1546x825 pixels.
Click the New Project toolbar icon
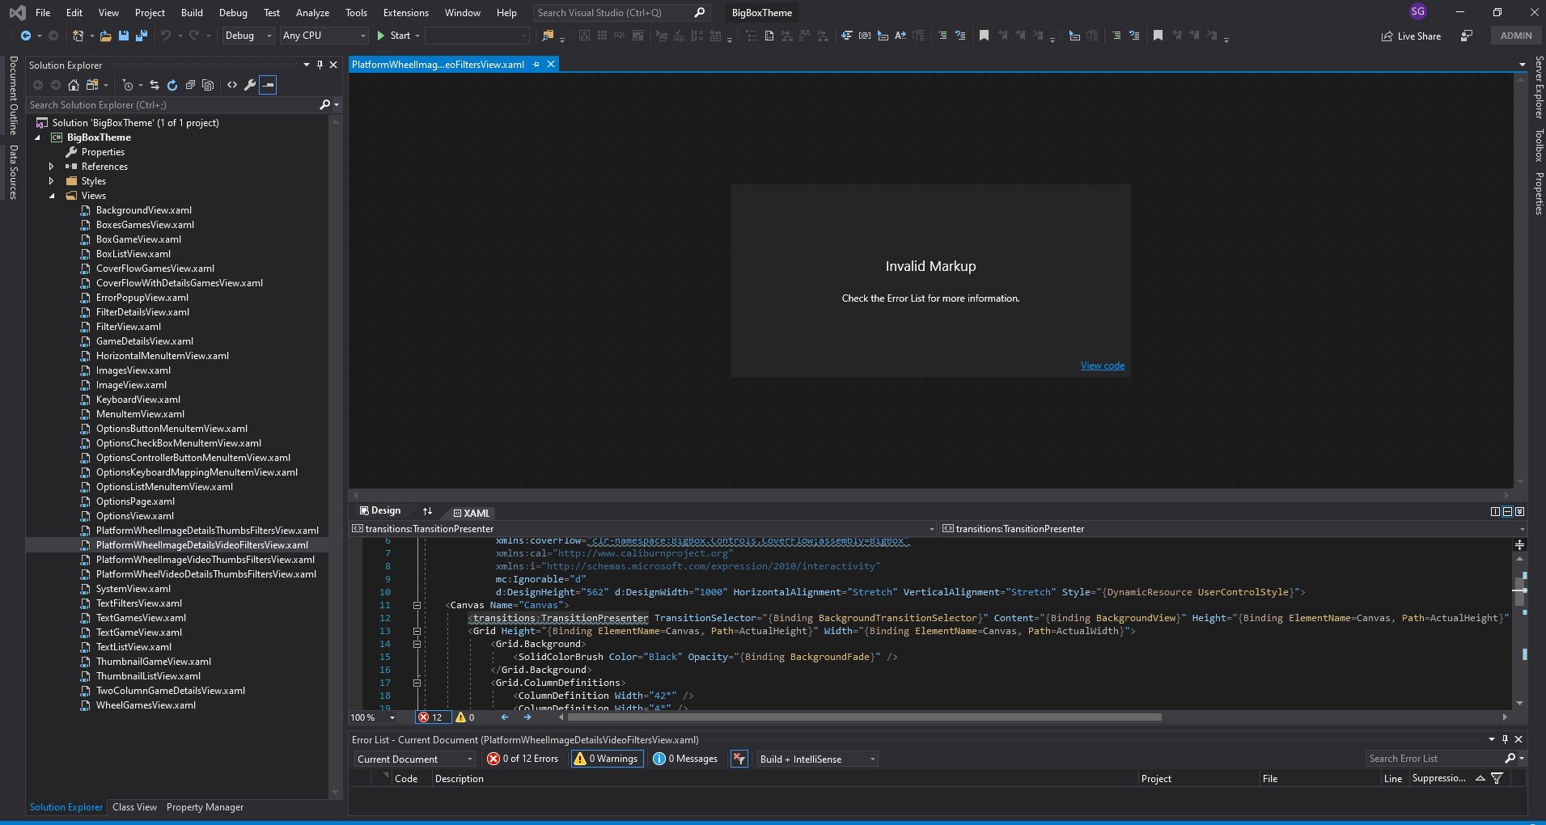tap(78, 36)
